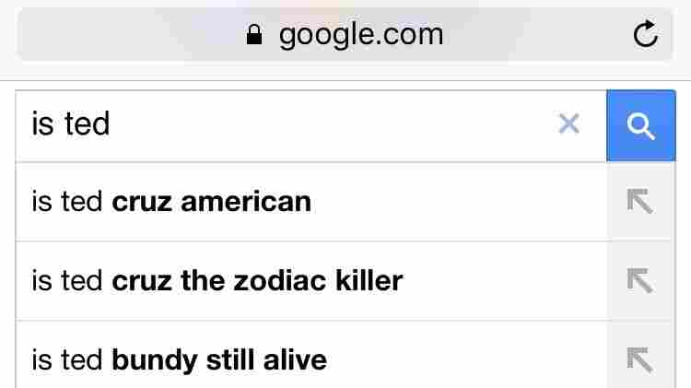Run the search with the blue magnifier button
This screenshot has width=691, height=388.
click(640, 125)
